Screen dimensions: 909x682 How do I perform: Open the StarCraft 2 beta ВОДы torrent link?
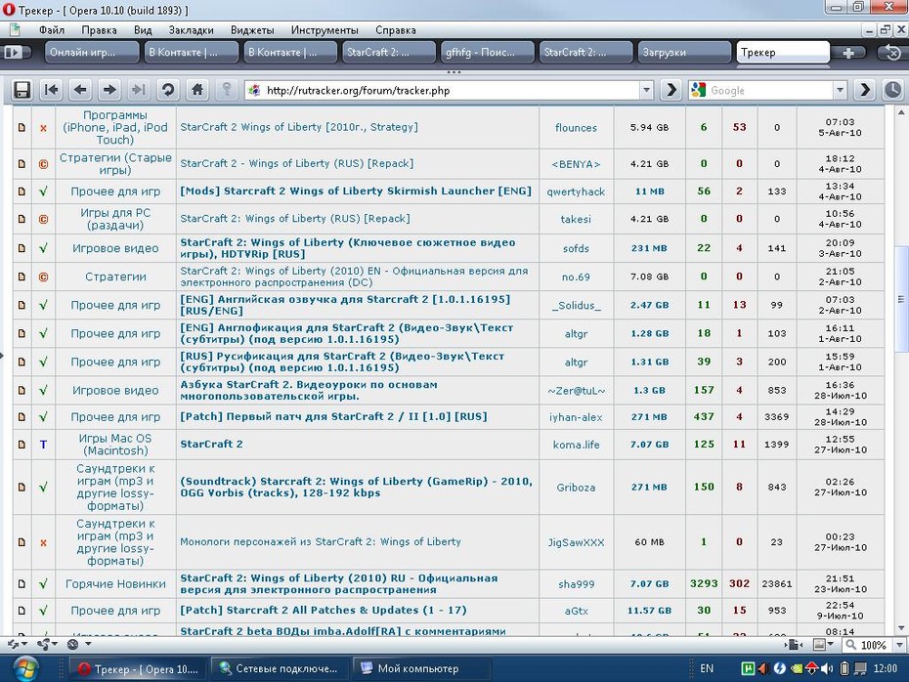pos(343,631)
